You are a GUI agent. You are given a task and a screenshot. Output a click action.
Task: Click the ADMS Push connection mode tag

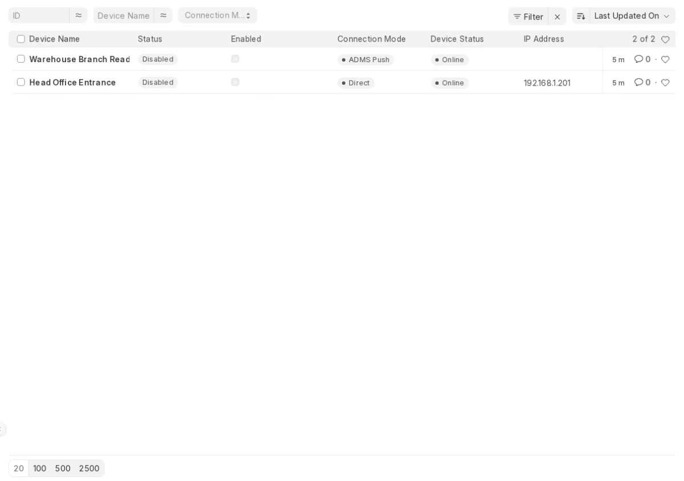click(366, 60)
